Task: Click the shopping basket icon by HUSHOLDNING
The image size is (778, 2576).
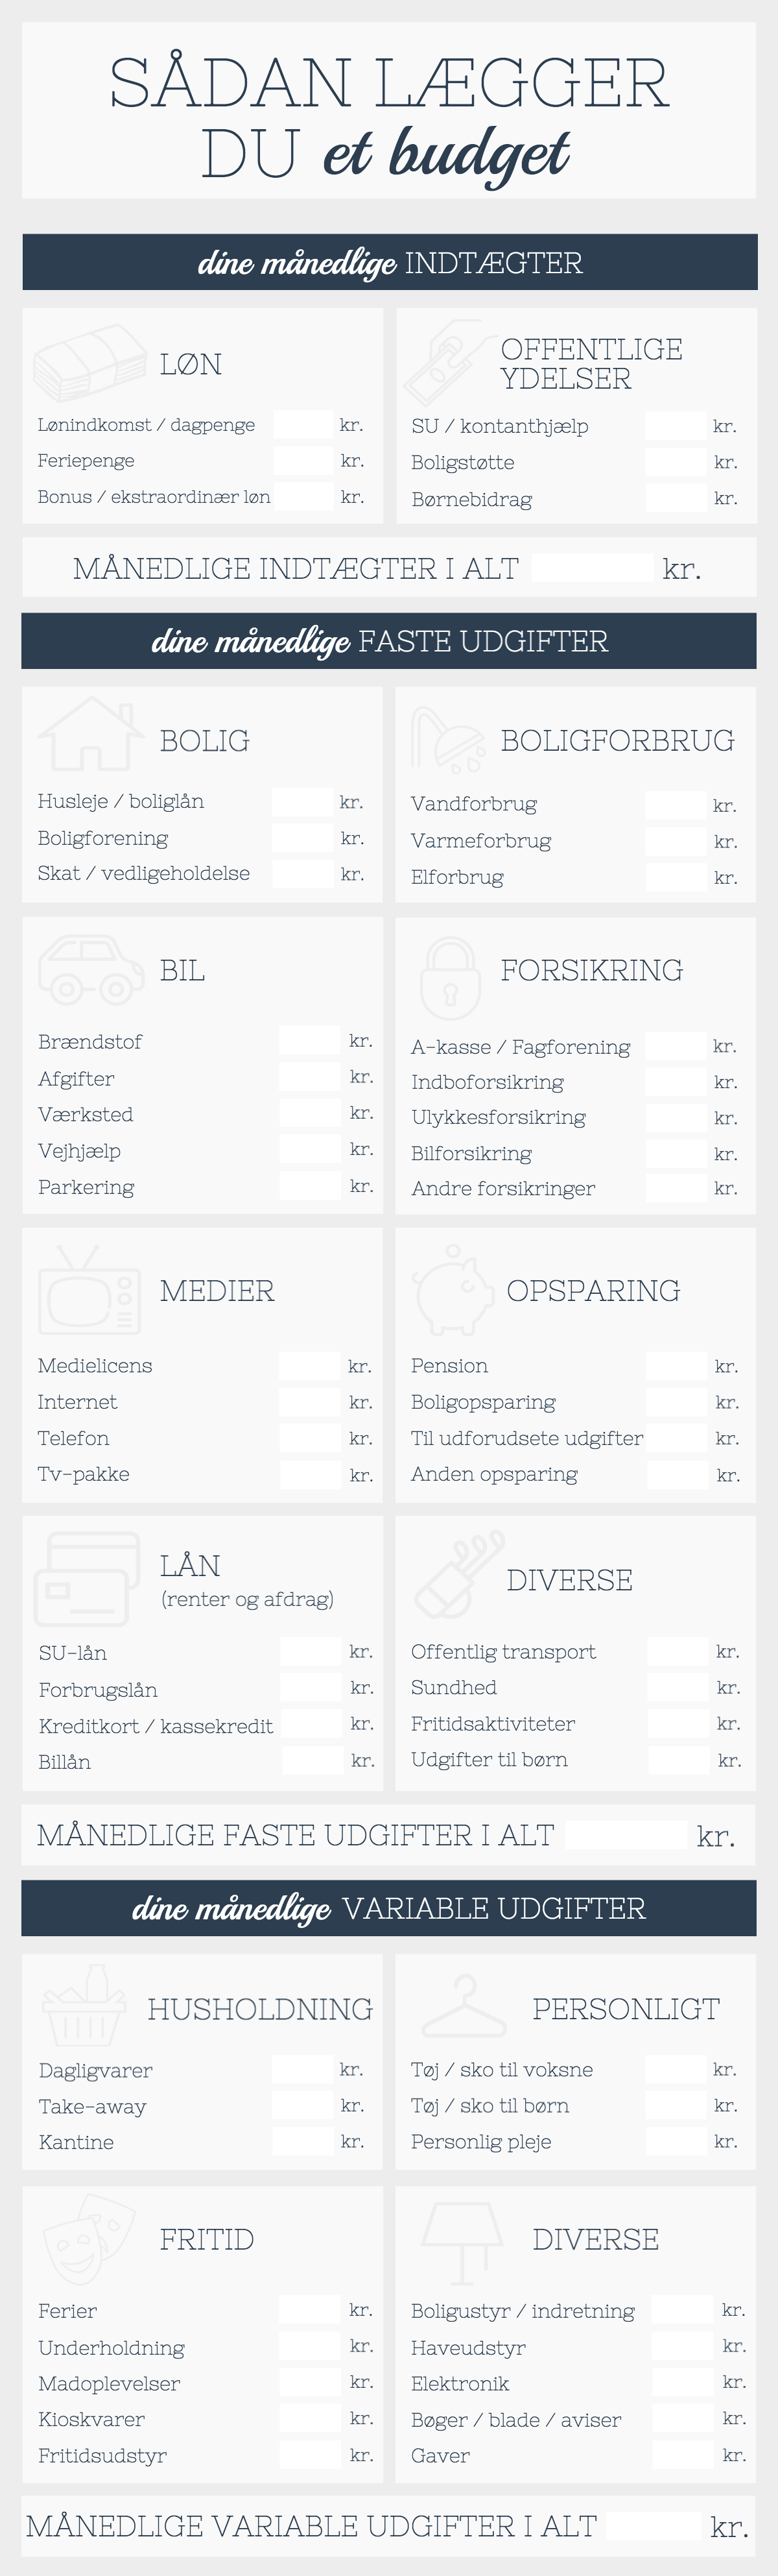Action: click(x=84, y=2005)
